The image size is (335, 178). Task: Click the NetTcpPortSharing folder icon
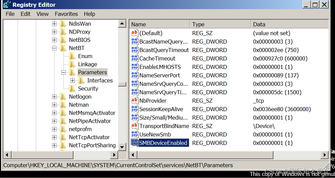[63, 145]
